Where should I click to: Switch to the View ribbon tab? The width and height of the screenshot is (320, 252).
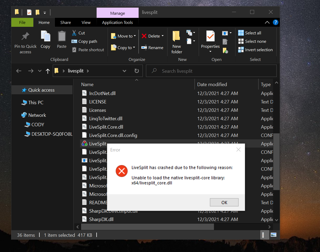point(86,22)
